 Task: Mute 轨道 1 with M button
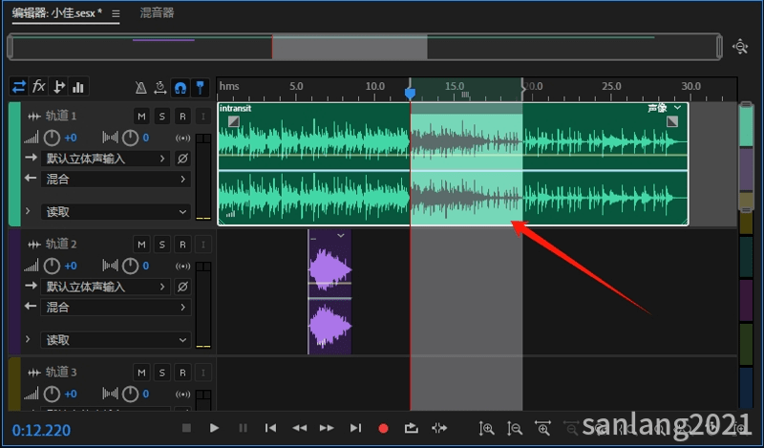click(141, 116)
